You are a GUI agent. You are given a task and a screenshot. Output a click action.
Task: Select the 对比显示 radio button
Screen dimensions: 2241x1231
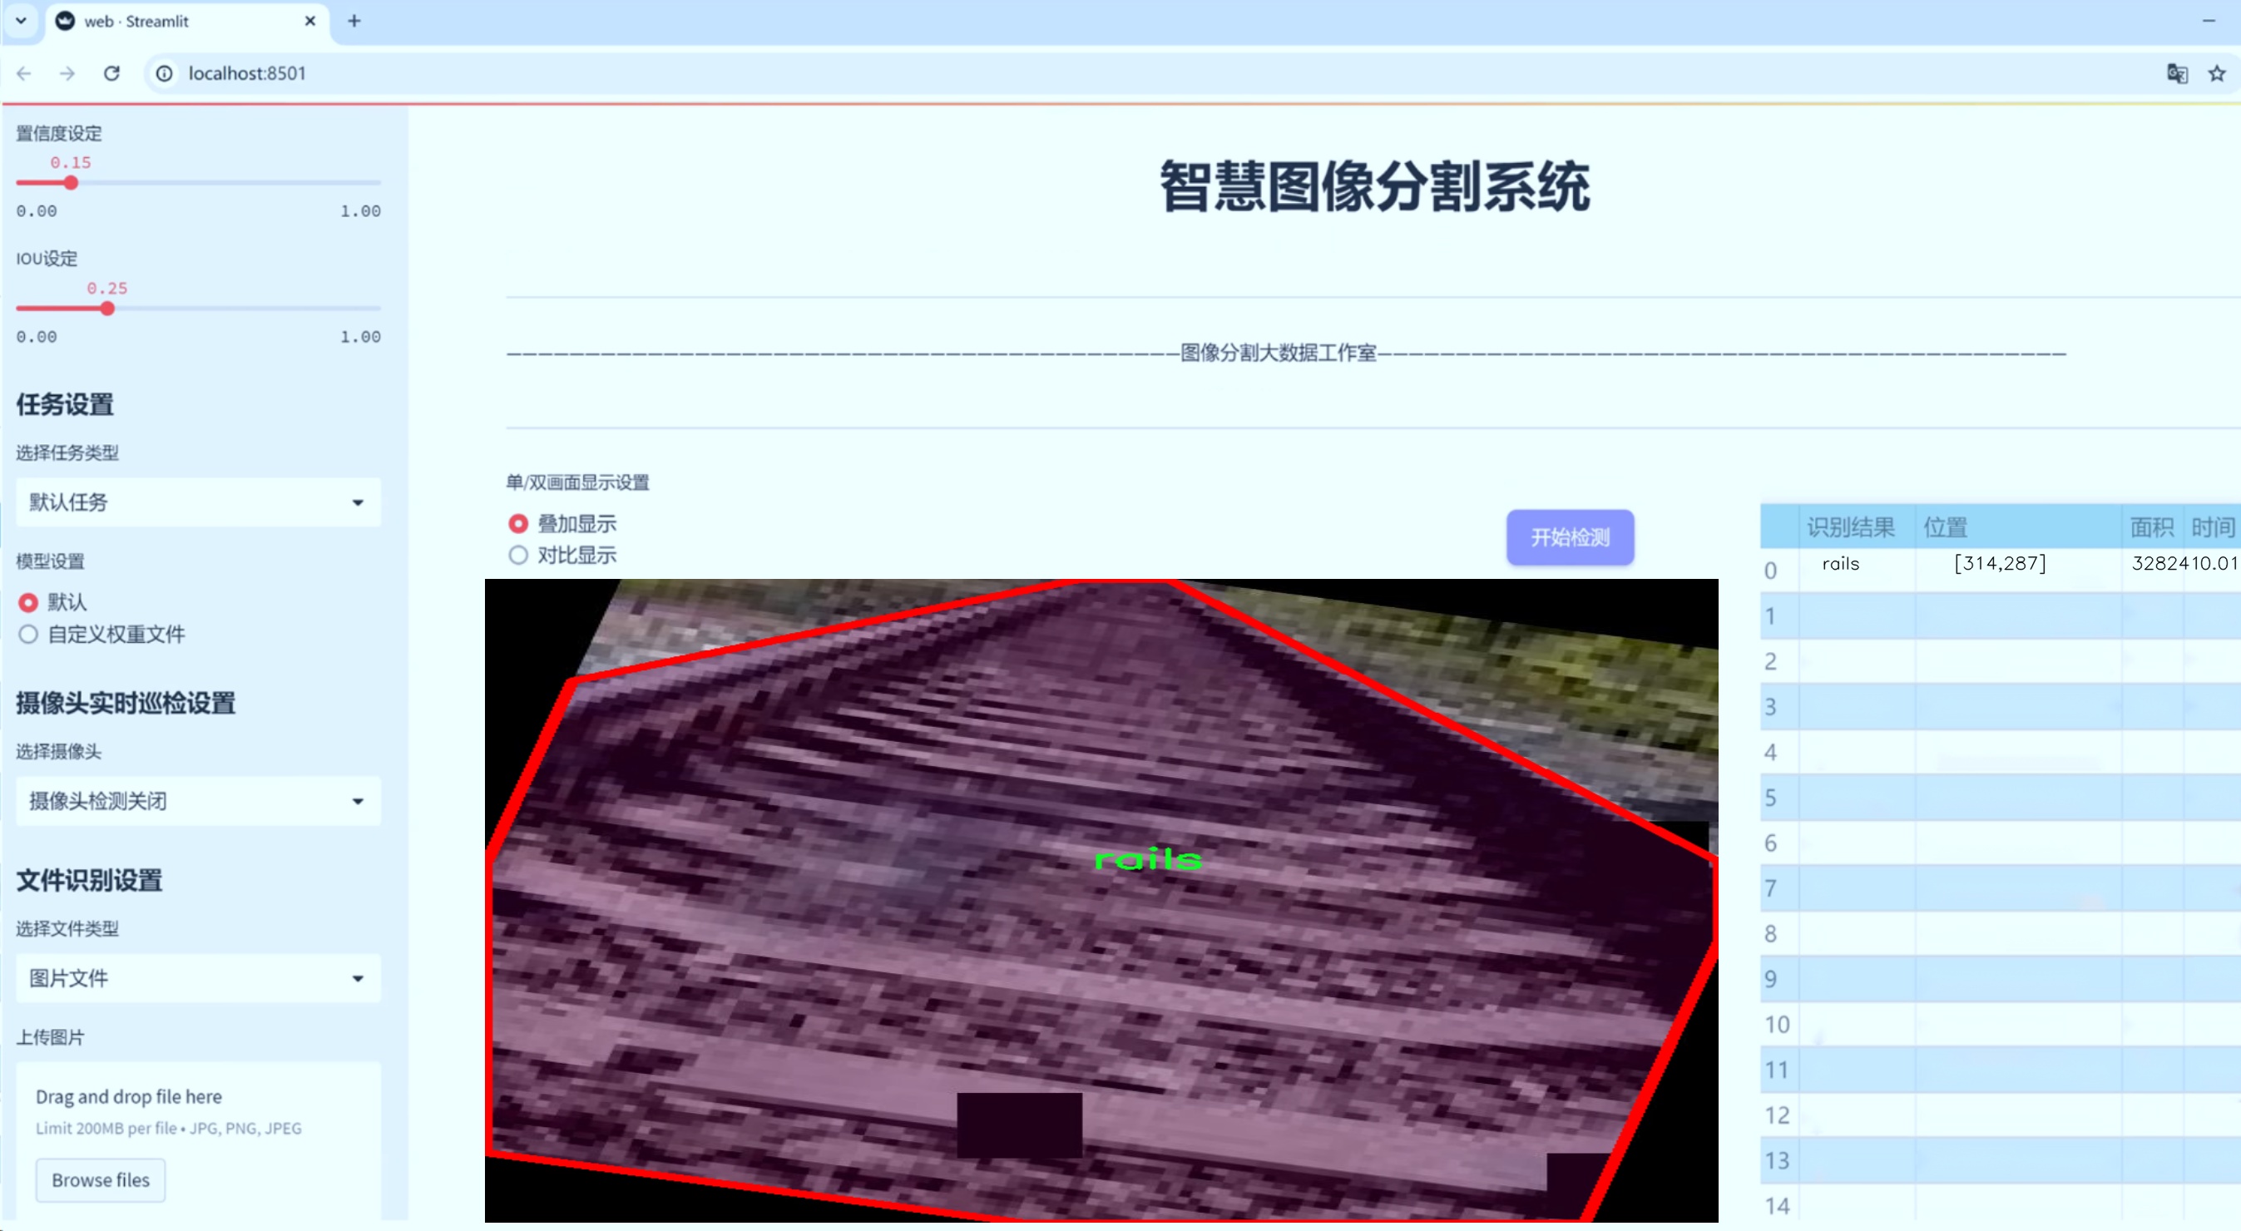tap(518, 555)
